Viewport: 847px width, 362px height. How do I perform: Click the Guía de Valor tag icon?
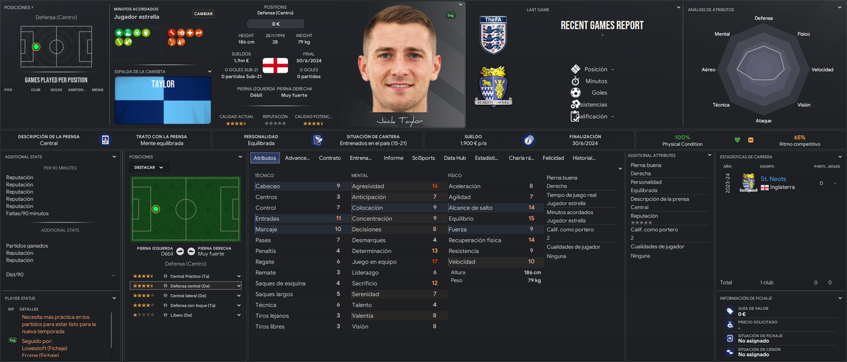pyautogui.click(x=729, y=310)
